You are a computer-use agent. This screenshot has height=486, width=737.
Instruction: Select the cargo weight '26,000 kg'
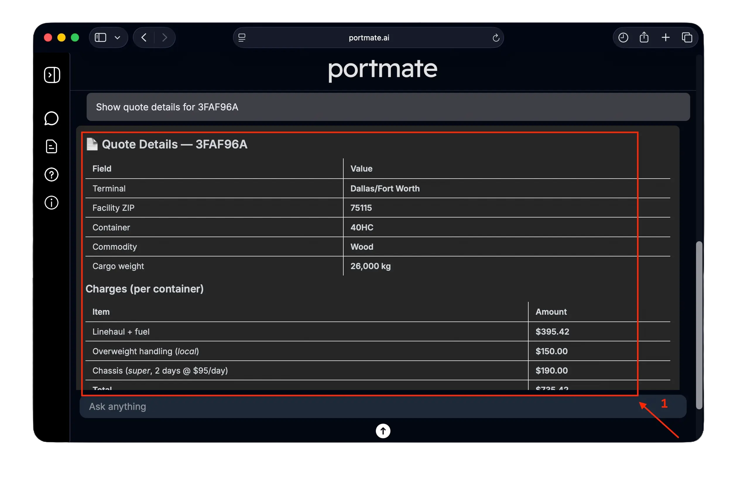[x=370, y=266]
